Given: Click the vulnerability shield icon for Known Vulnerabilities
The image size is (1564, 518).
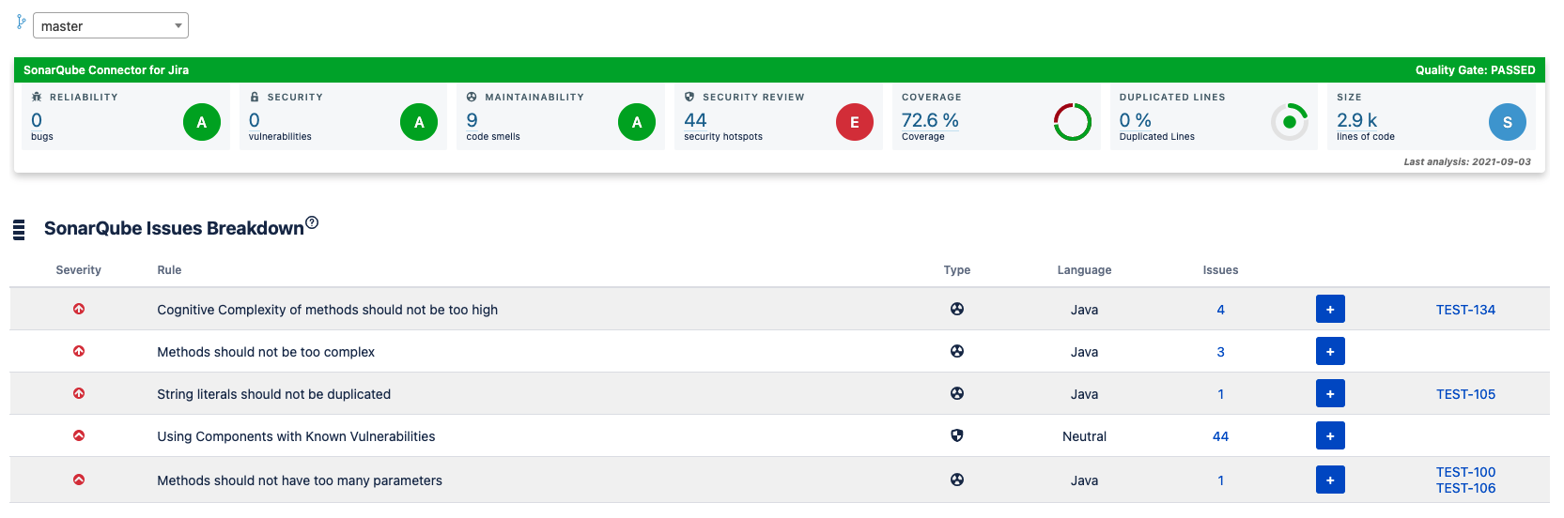Looking at the screenshot, I should click(x=957, y=435).
